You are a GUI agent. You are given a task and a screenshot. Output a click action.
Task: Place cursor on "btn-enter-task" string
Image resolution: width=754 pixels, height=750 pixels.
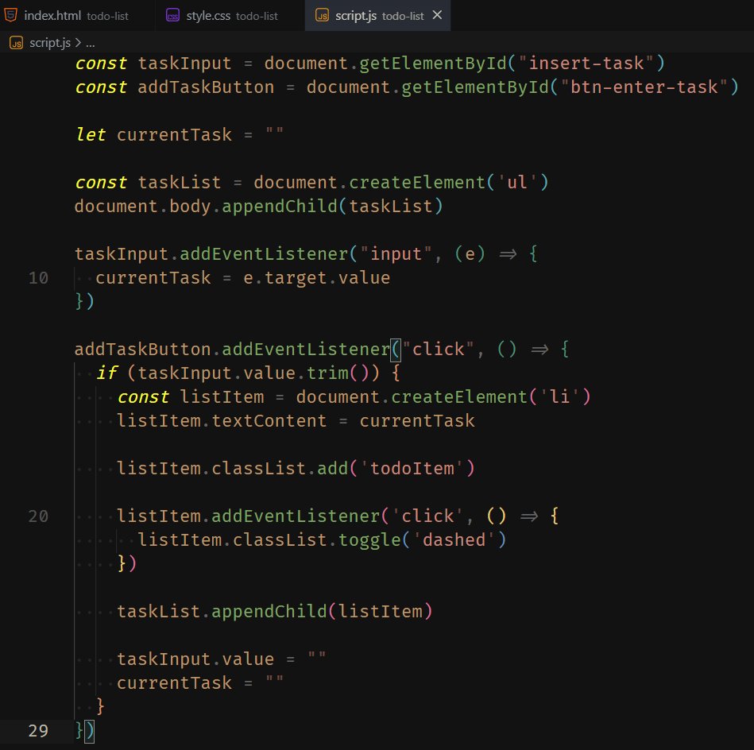[x=644, y=87]
